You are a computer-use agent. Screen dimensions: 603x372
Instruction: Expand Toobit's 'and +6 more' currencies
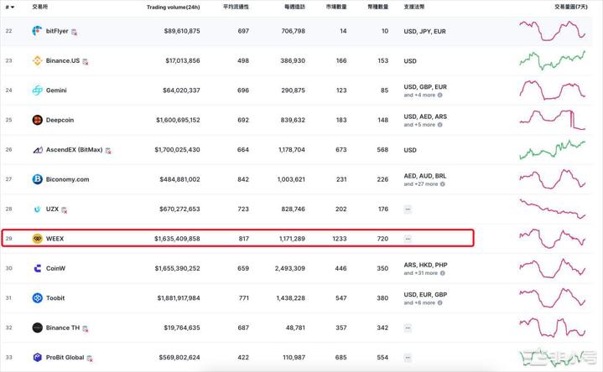(419, 302)
